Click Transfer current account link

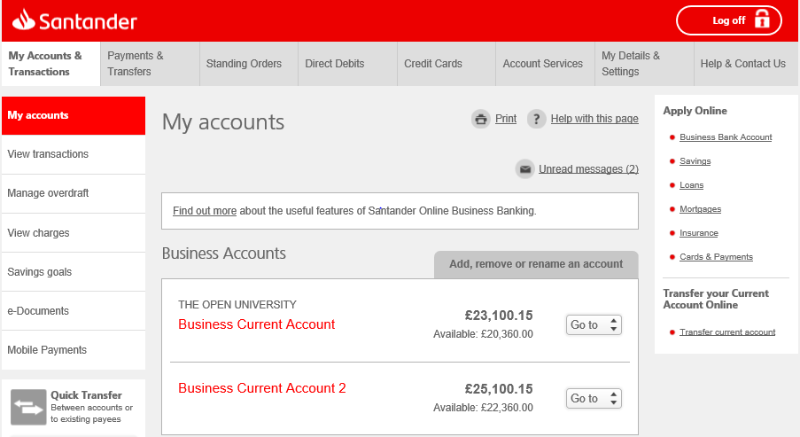point(727,332)
